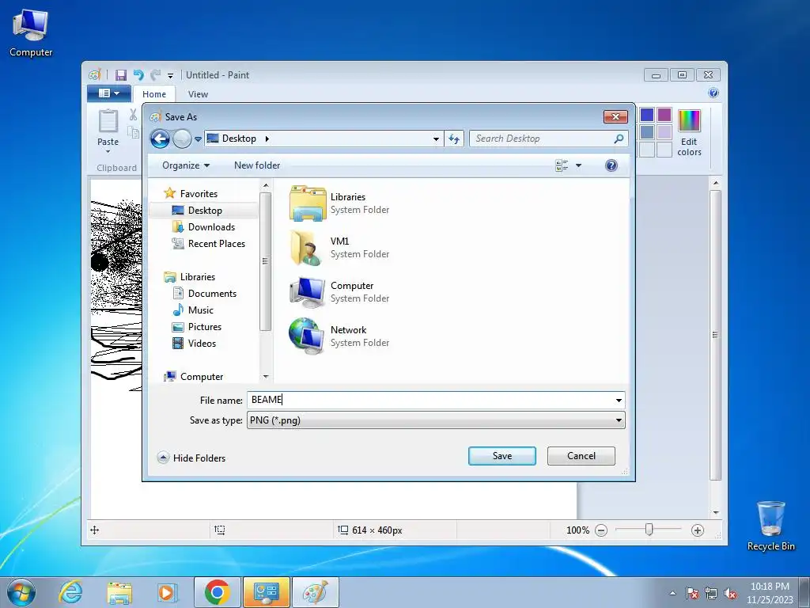The image size is (810, 608).
Task: Click the Paint Help question mark icon
Action: (713, 93)
